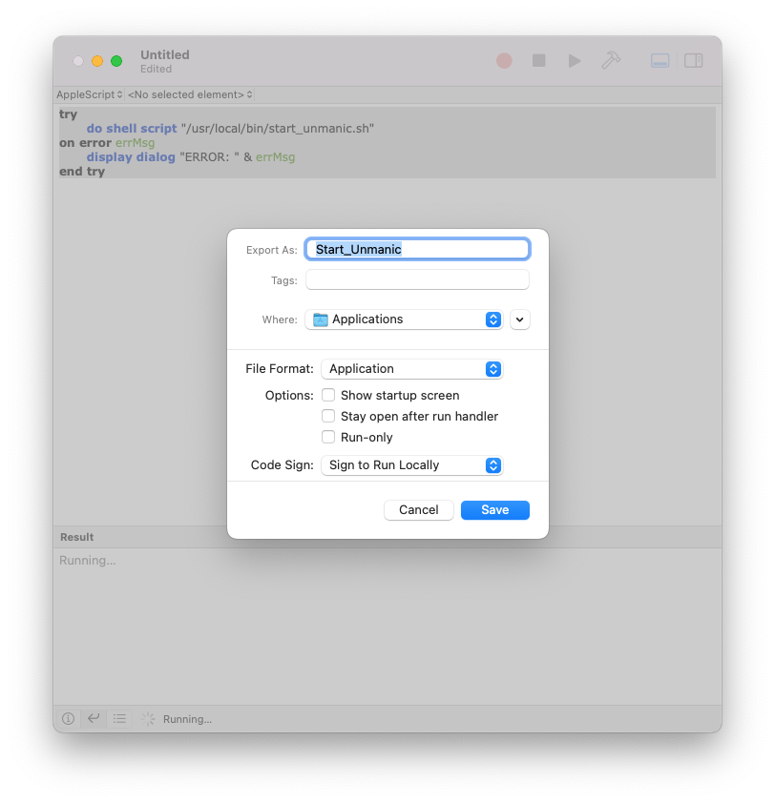
Task: Expand the save dialog with chevron button
Action: [x=520, y=319]
